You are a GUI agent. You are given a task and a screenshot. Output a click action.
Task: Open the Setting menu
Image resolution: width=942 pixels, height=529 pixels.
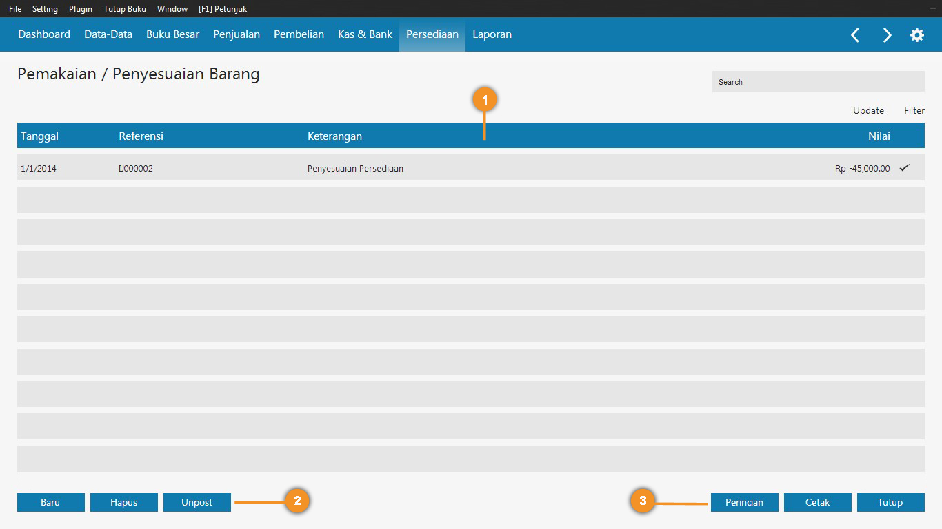(45, 9)
